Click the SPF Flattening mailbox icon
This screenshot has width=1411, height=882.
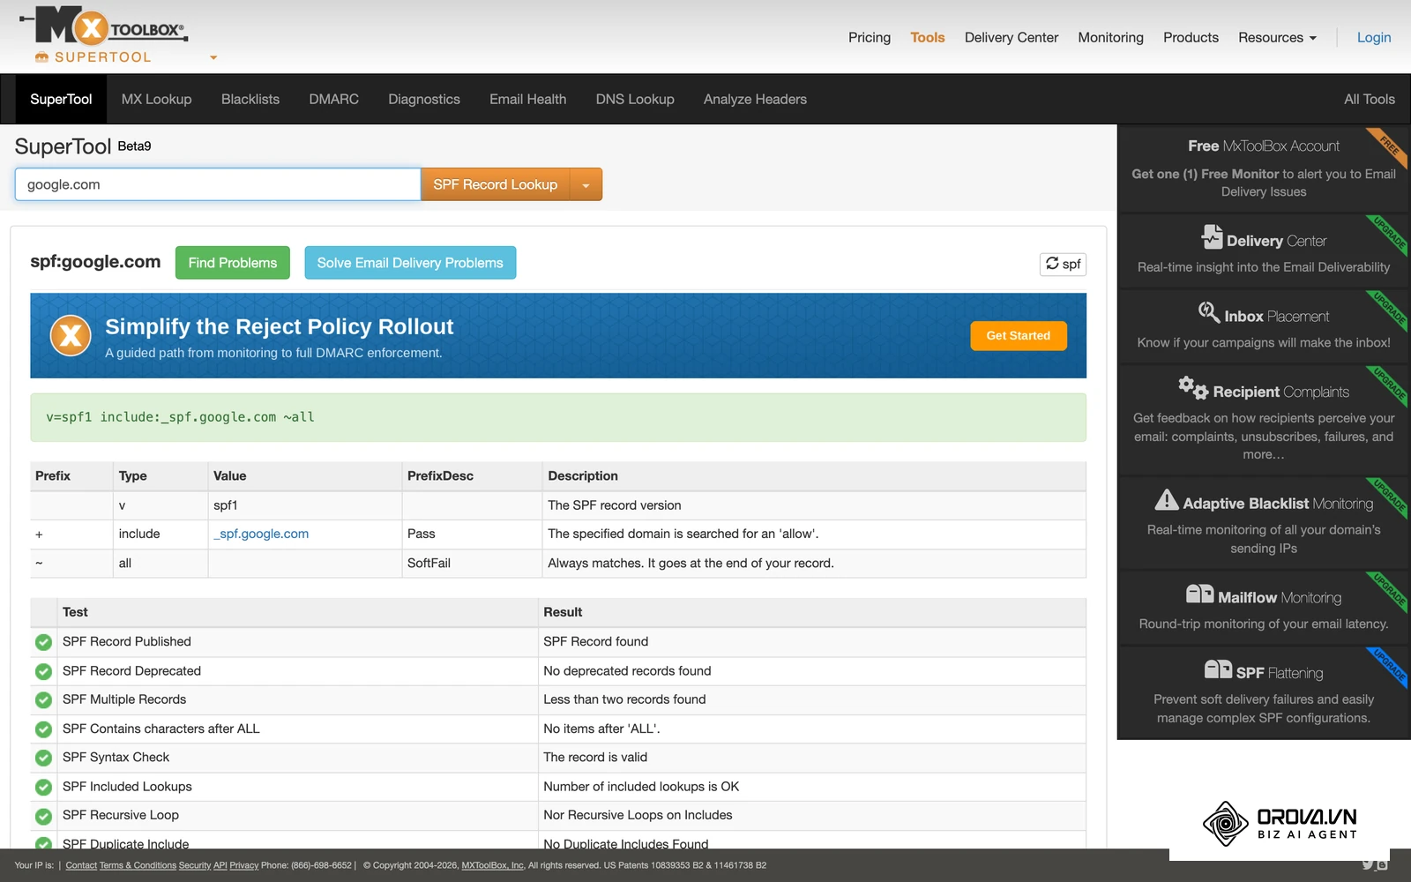coord(1218,669)
